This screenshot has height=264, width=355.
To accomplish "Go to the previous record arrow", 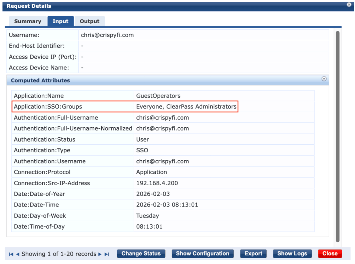I will [18, 254].
